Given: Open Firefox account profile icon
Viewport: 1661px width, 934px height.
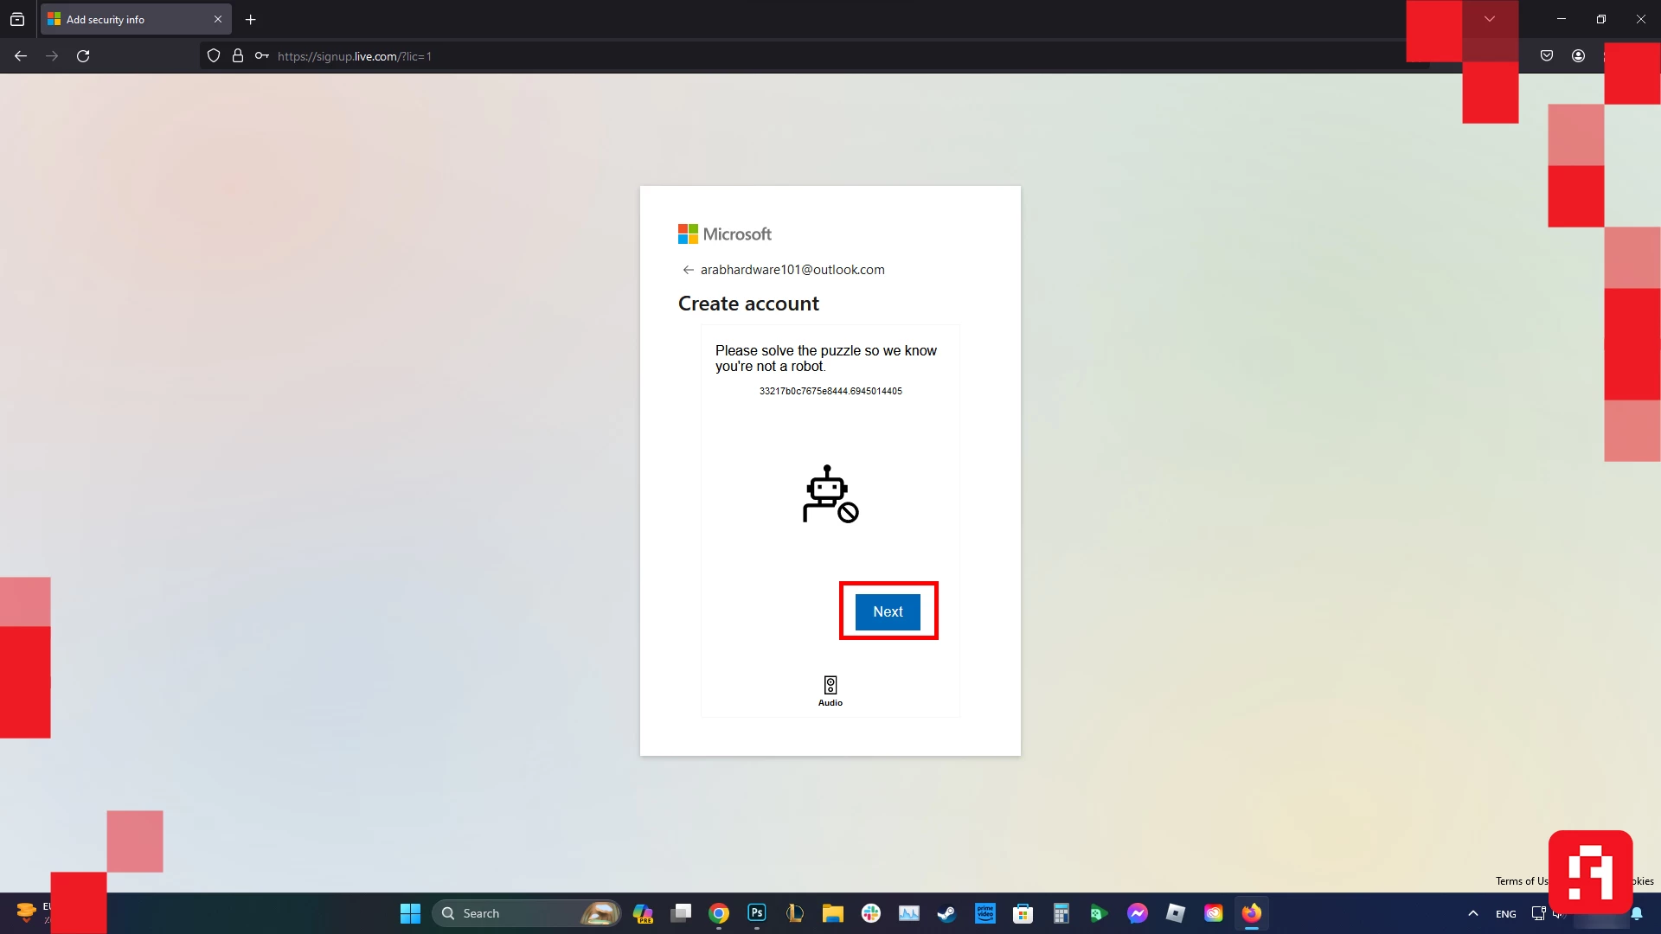Looking at the screenshot, I should (x=1578, y=56).
